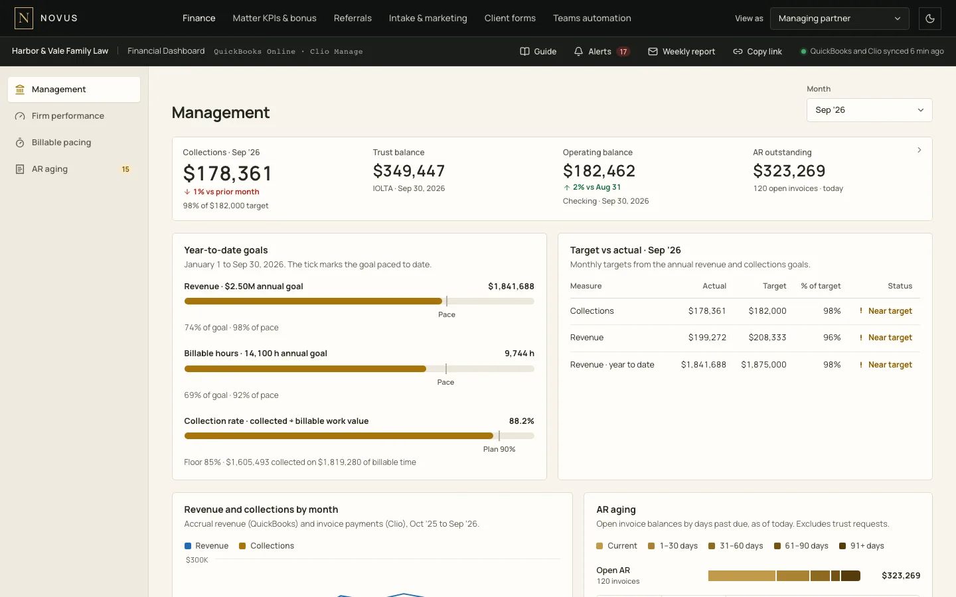
Task: Click the AR aging 15 badge
Action: 125,169
